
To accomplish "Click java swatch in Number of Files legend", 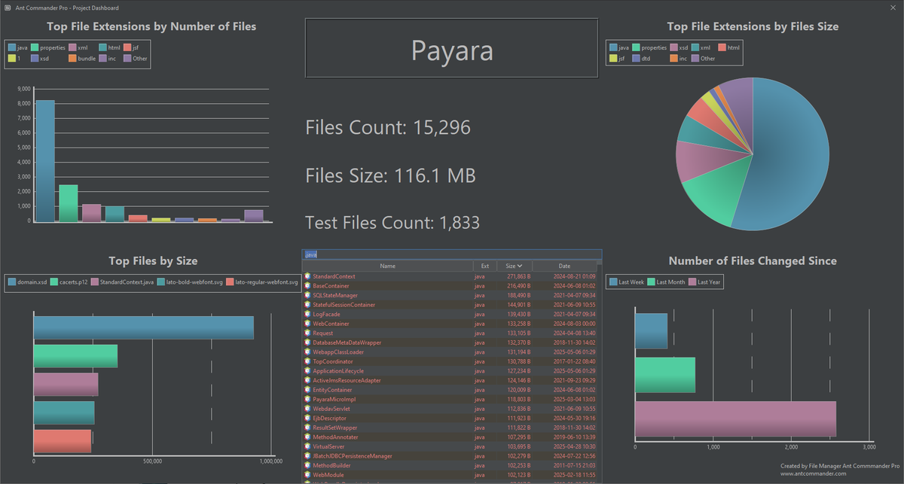I will (x=12, y=47).
